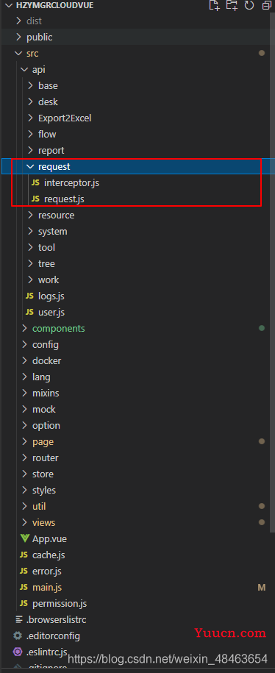Click the New Folder icon in explorer header
Screen dimensions: 275x673
coord(232,5)
